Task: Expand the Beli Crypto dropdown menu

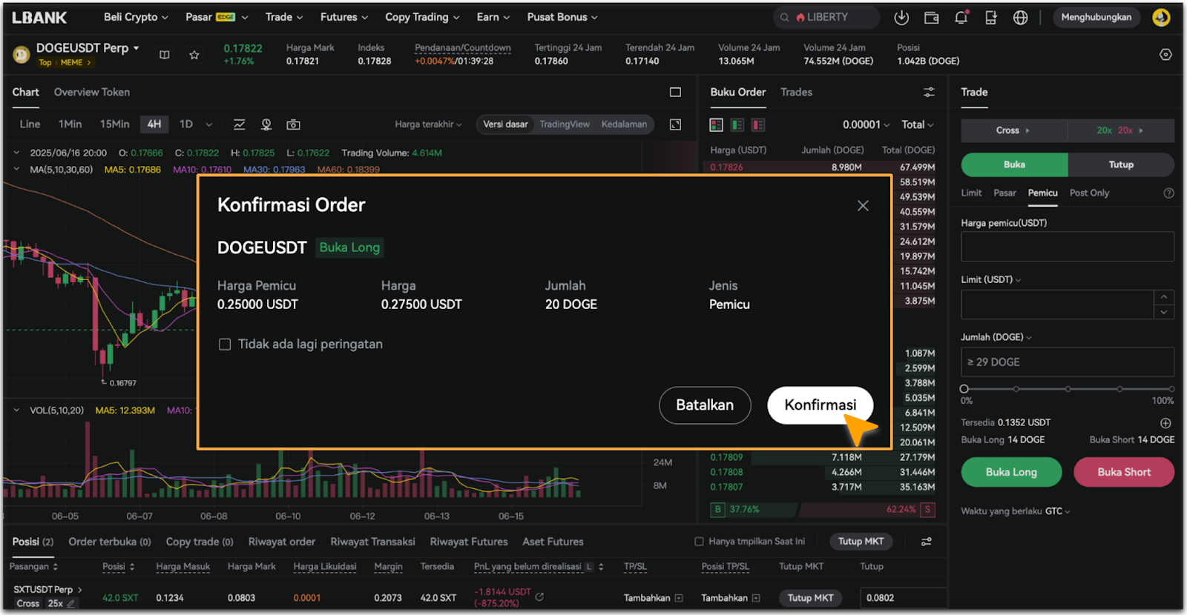Action: (136, 17)
